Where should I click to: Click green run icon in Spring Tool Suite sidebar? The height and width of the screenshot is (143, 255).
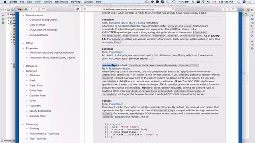(3, 23)
